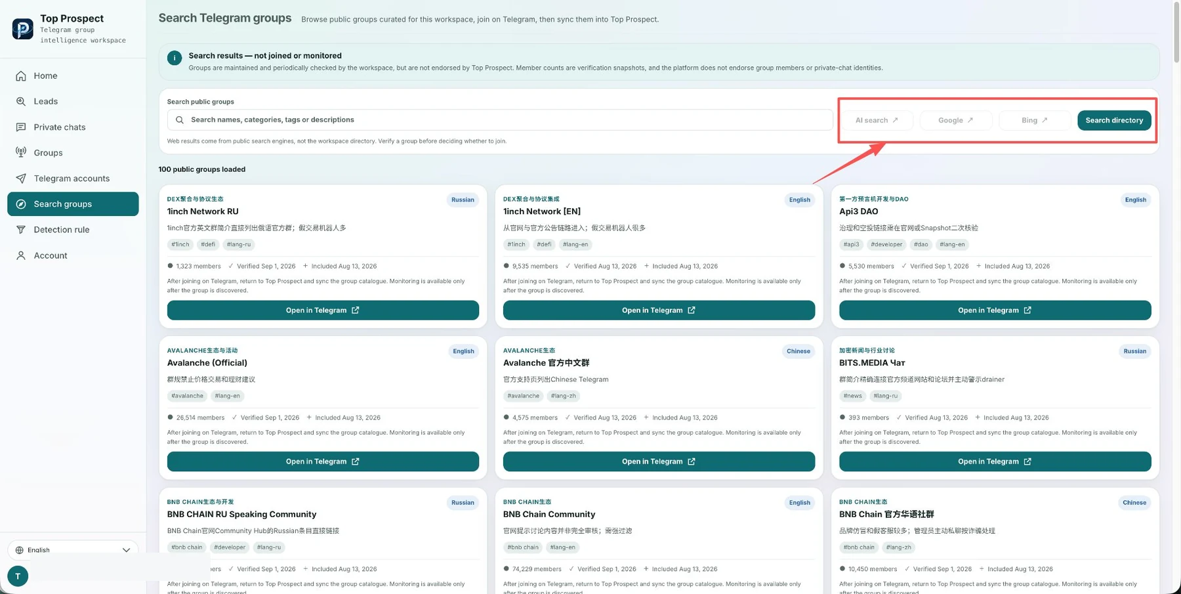Click the Bing search button
The width and height of the screenshot is (1181, 594).
pos(1035,120)
